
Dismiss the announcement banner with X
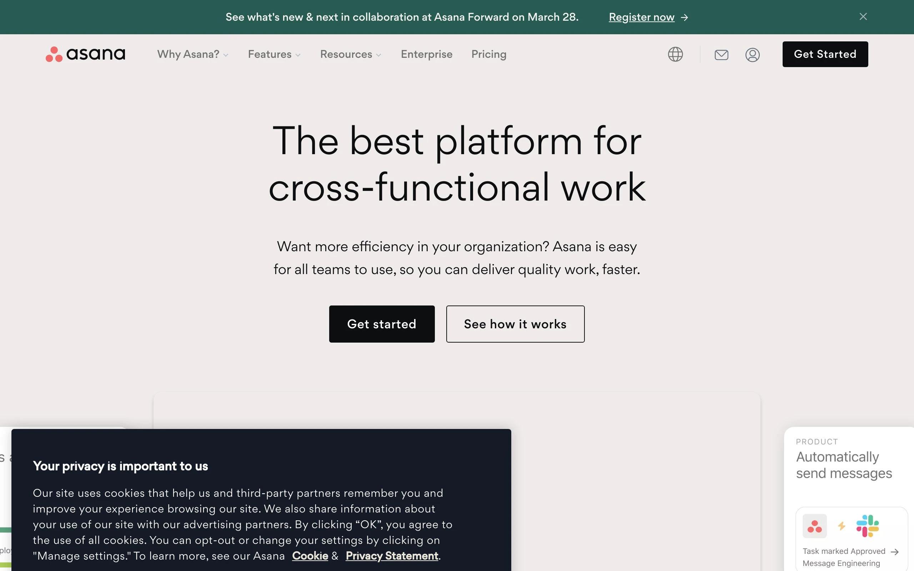pyautogui.click(x=863, y=17)
